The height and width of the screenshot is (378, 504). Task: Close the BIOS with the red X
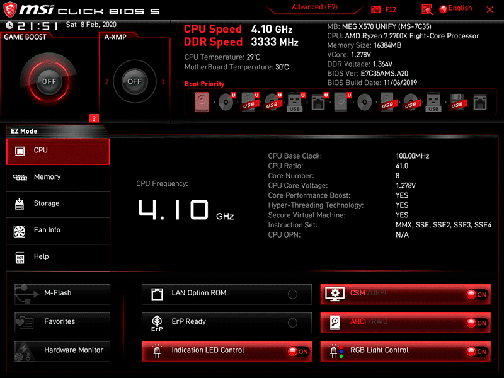pos(490,9)
